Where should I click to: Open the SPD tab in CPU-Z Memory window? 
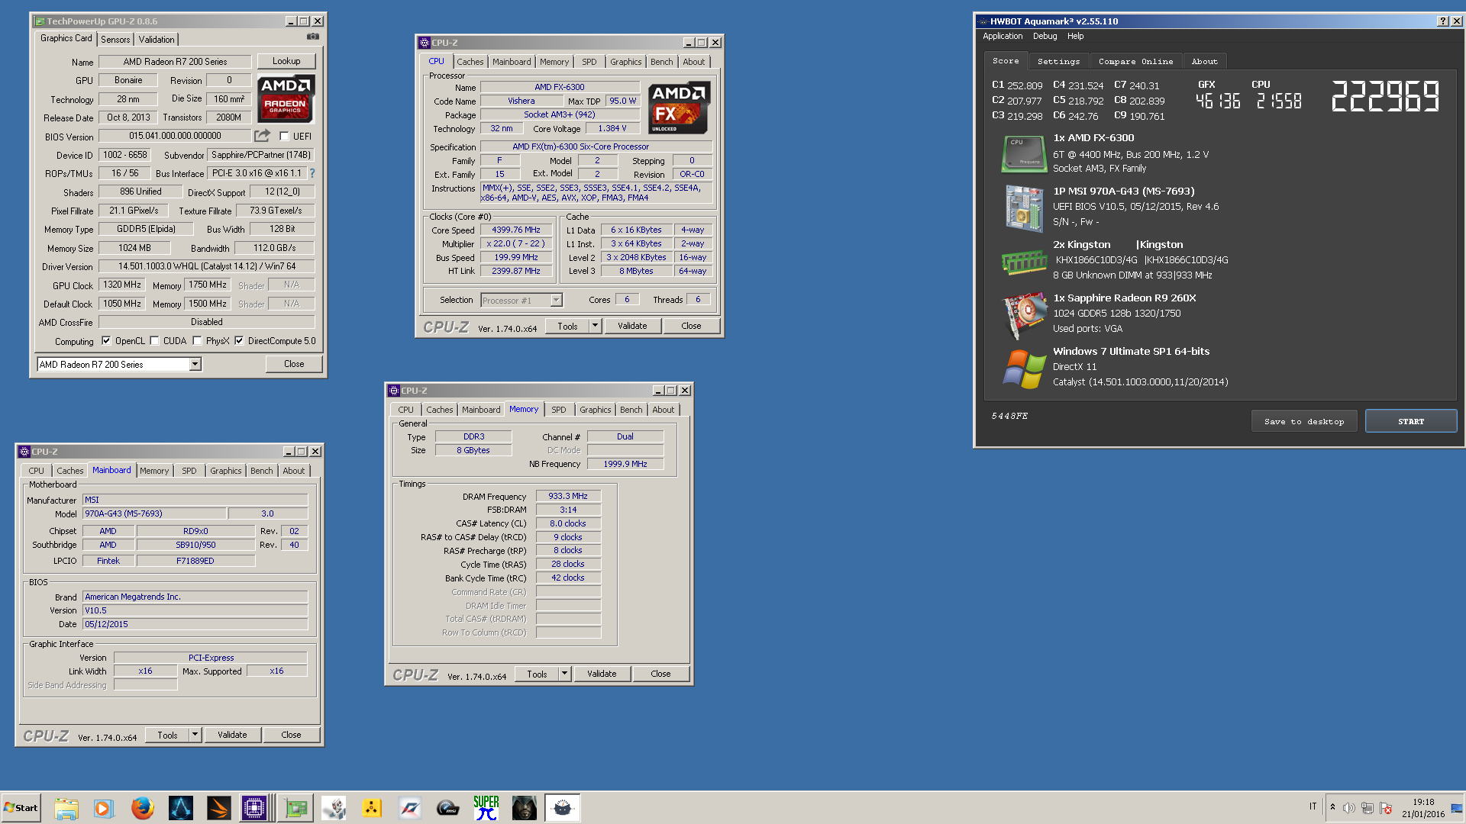click(x=559, y=410)
